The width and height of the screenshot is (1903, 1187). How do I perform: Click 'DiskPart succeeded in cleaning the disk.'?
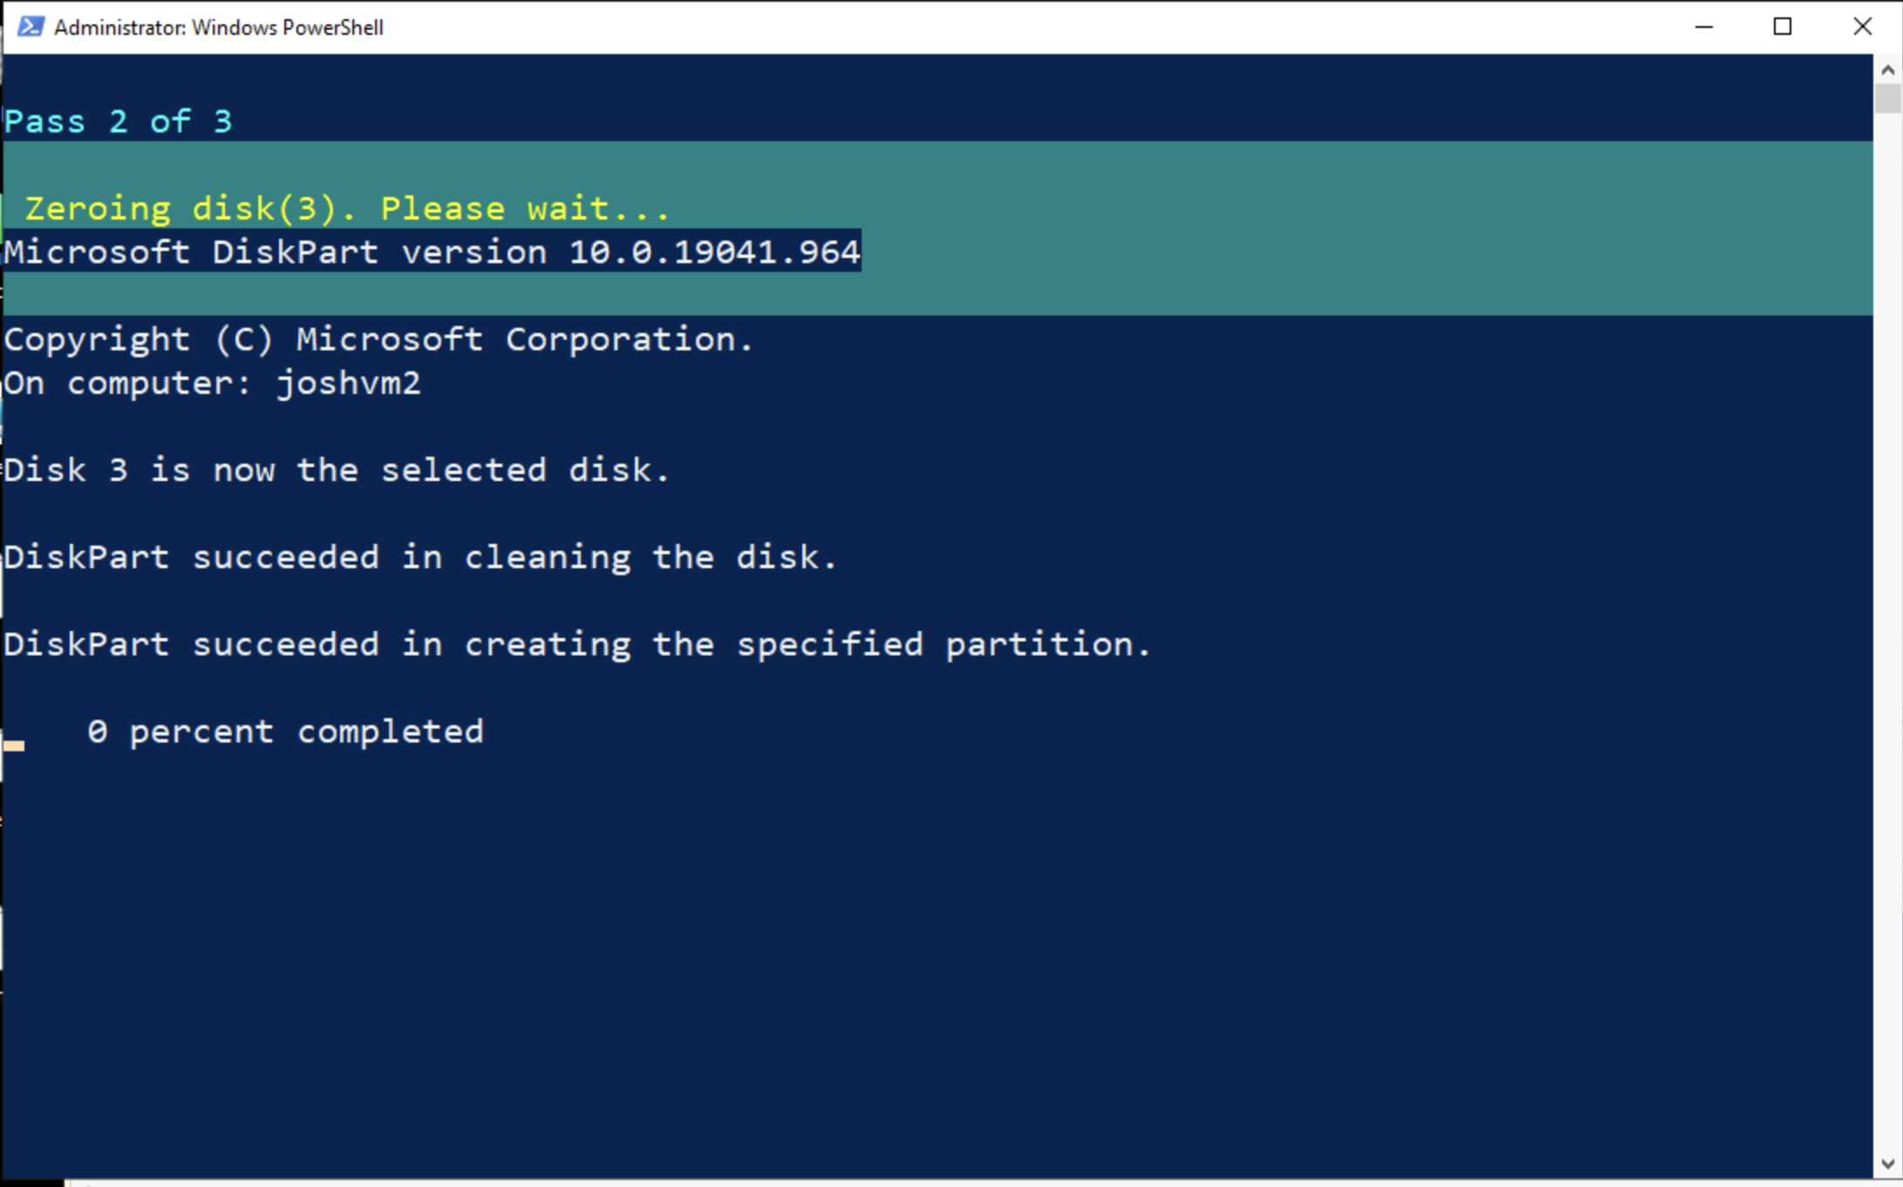click(x=420, y=558)
